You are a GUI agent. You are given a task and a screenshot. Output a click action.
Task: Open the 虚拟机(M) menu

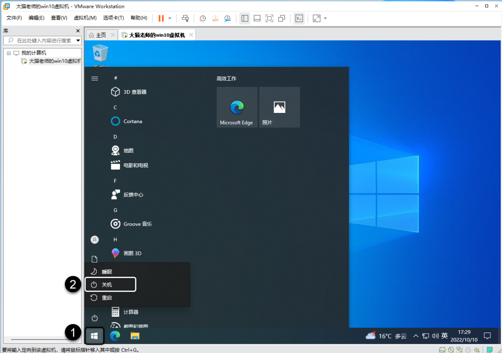[85, 18]
